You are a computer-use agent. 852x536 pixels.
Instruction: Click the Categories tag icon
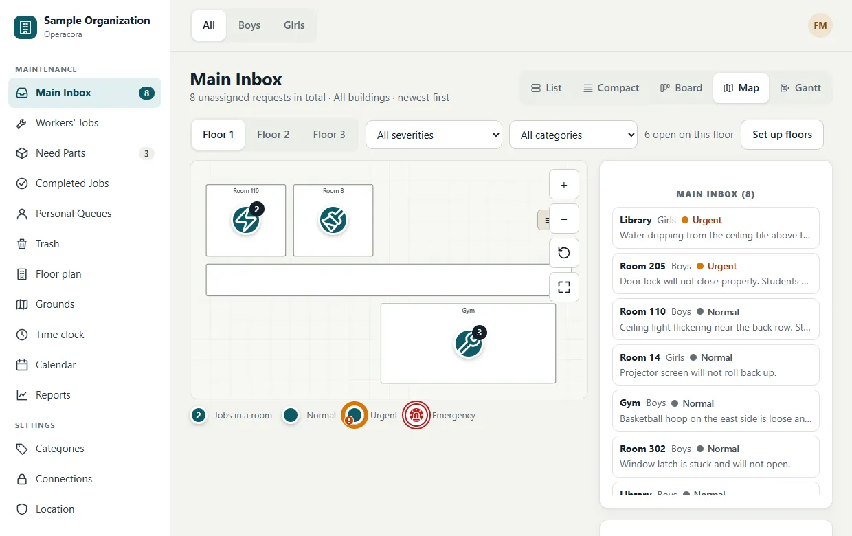coord(22,449)
